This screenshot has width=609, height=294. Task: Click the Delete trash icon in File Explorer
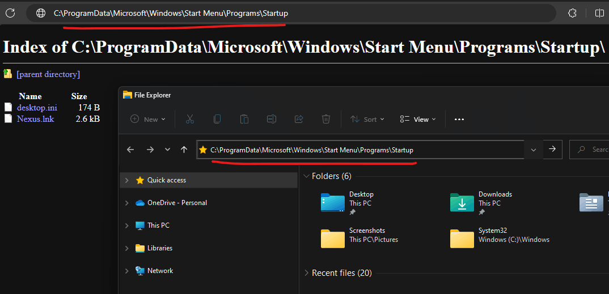pos(326,119)
